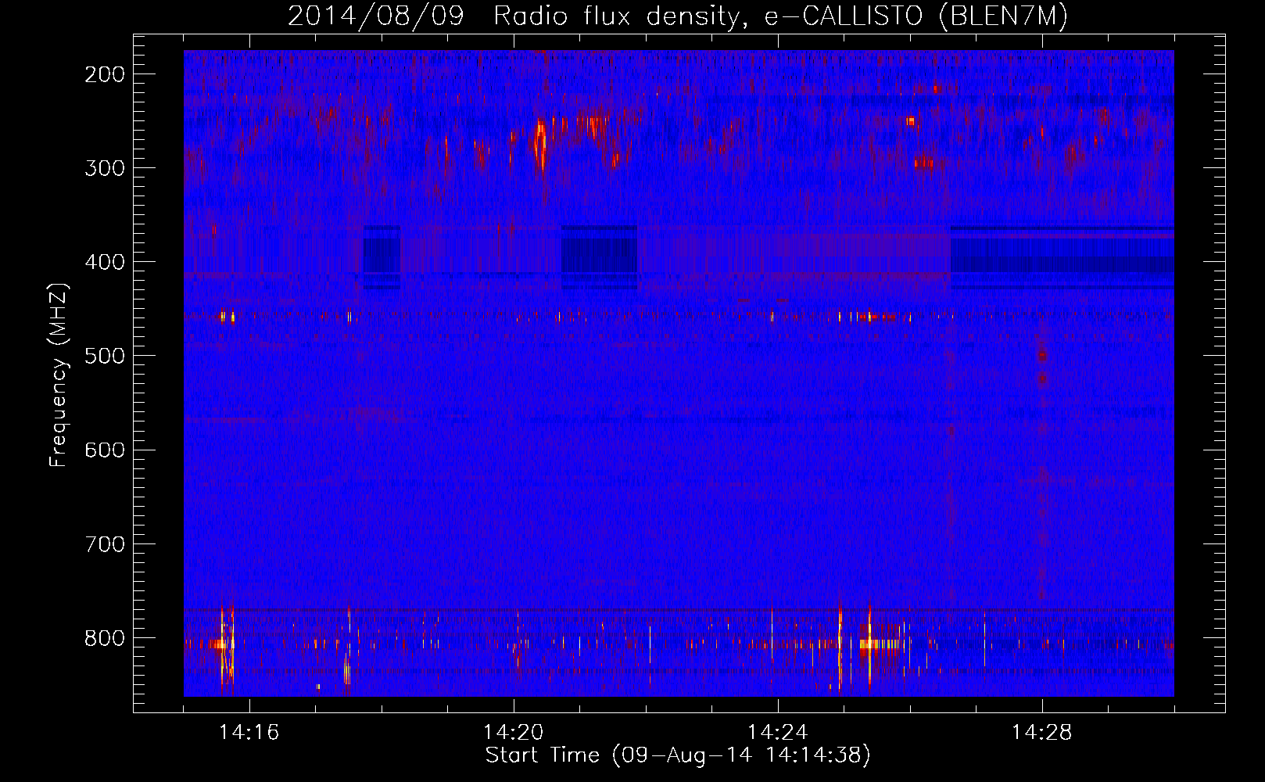Click the 14:20 time tick label

514,733
